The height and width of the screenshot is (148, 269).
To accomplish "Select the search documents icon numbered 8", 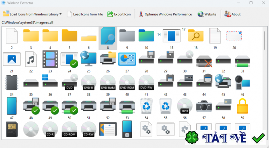I will click(x=108, y=36).
